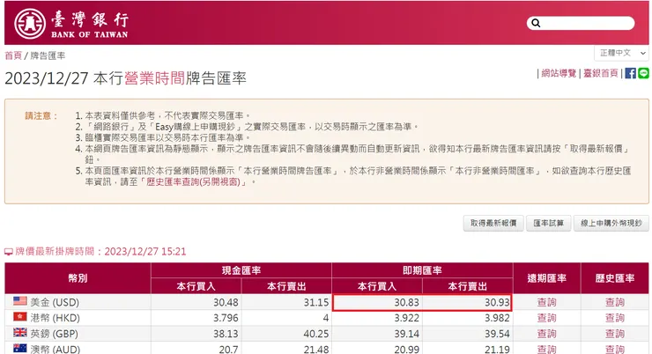Click GBP spot selling rate 39.54
The height and width of the screenshot is (354, 652).
click(x=497, y=334)
